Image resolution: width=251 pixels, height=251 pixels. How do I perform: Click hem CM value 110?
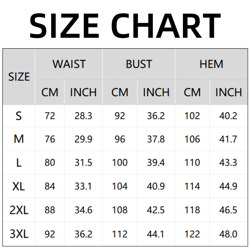click(192, 163)
